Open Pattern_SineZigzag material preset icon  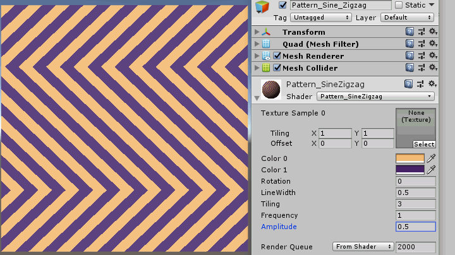[420, 84]
